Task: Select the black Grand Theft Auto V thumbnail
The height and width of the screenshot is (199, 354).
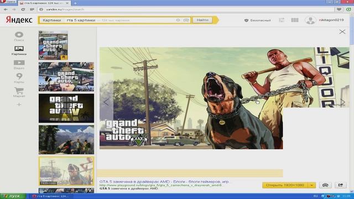Action: pos(66,108)
